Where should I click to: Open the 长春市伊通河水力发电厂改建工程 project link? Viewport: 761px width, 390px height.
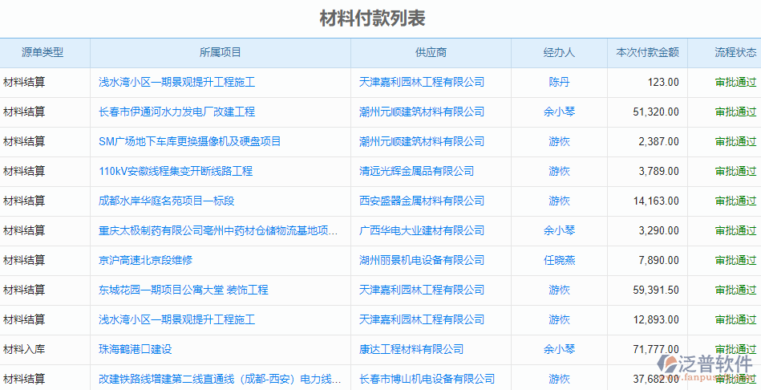click(x=176, y=112)
